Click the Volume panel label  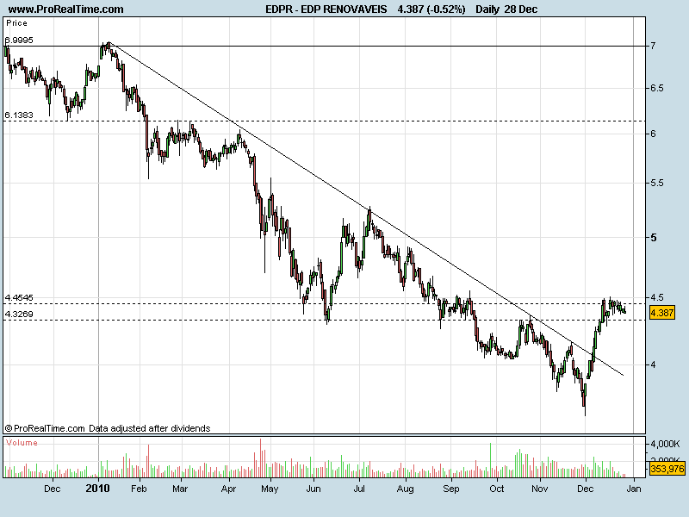[22, 443]
